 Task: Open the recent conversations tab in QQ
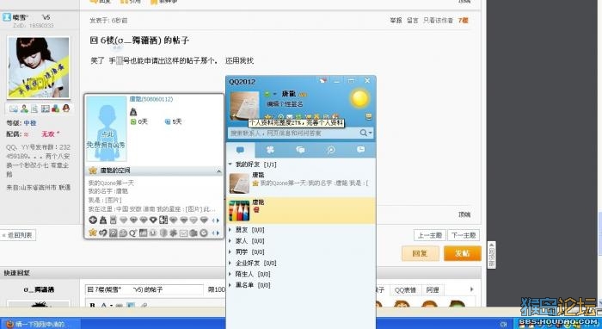tap(360, 150)
